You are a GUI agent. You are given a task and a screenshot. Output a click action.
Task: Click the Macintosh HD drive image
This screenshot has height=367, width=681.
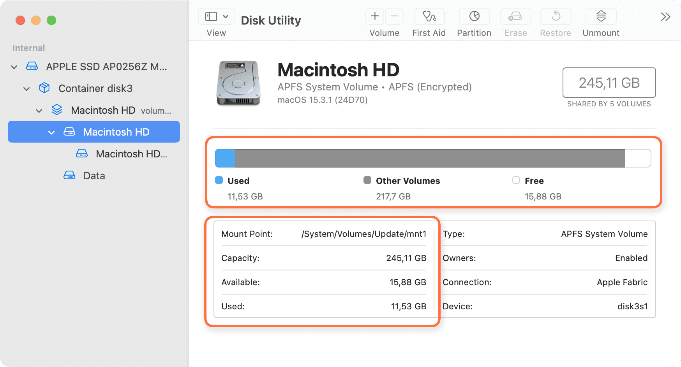pyautogui.click(x=238, y=83)
